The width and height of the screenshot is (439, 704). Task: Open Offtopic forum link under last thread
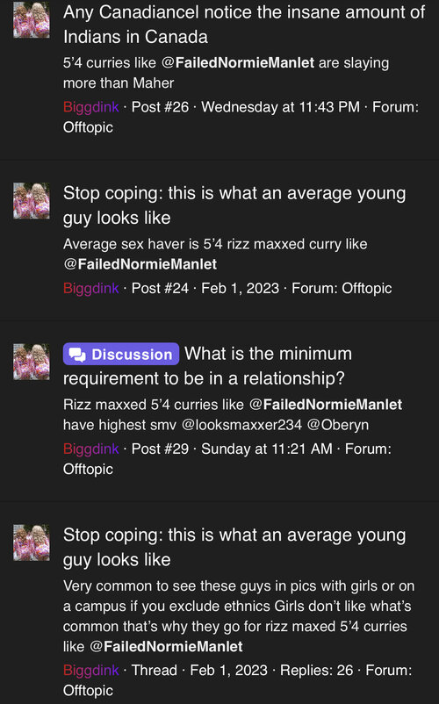click(x=88, y=690)
